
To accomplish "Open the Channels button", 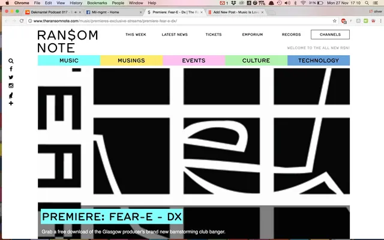I will (330, 35).
